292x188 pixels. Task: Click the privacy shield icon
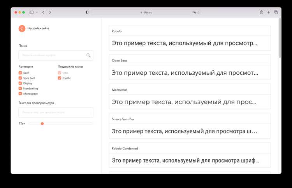pyautogui.click(x=87, y=12)
